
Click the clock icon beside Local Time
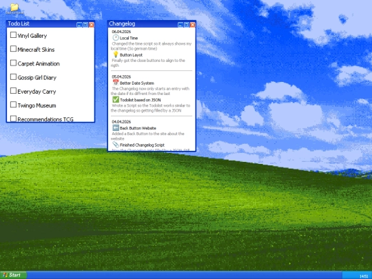point(115,38)
